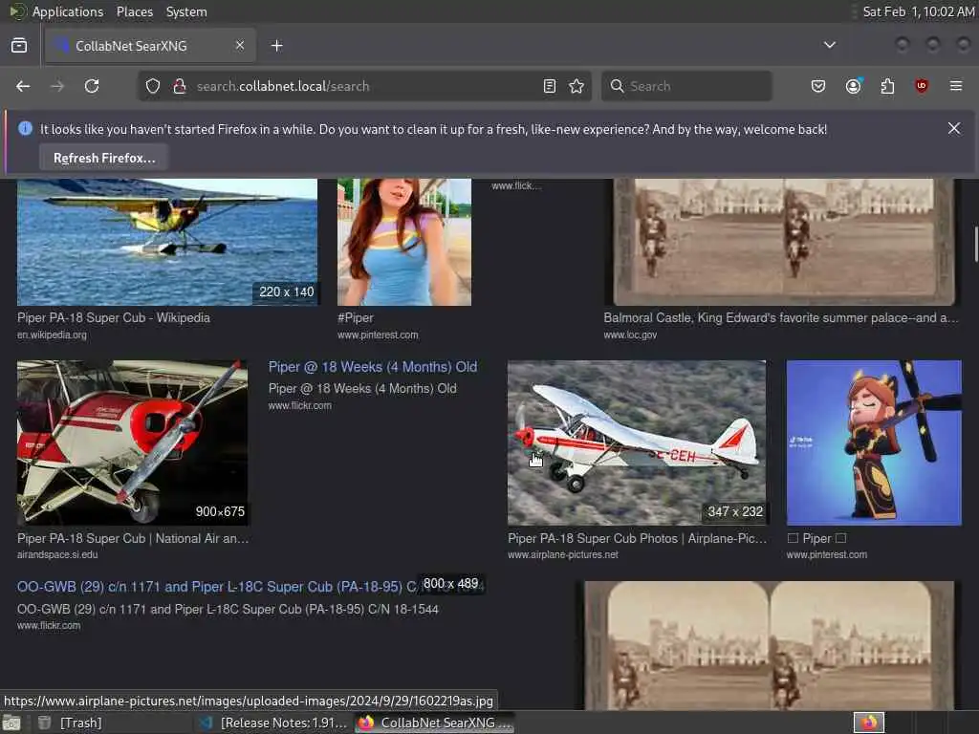Open the Pocket save icon

click(x=818, y=86)
